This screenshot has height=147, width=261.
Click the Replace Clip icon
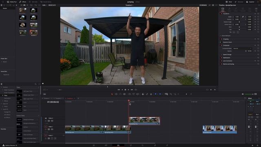click(x=137, y=94)
